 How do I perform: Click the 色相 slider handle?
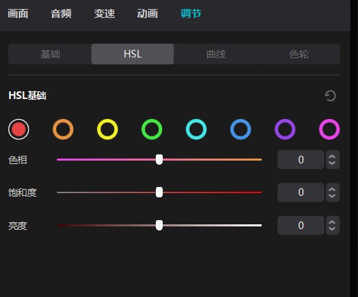pyautogui.click(x=159, y=159)
